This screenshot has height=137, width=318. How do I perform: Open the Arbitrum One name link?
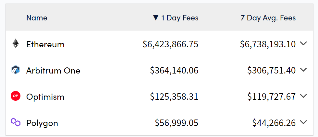[53, 71]
